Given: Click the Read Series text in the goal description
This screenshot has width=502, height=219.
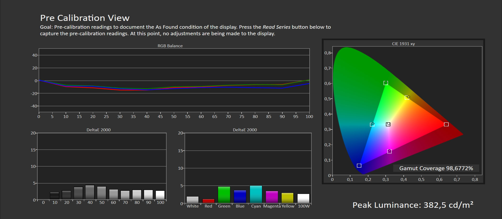Looking at the screenshot, I should (276, 27).
